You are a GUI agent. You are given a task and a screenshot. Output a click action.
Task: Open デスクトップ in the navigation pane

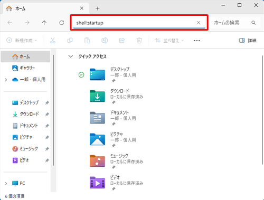click(x=25, y=102)
